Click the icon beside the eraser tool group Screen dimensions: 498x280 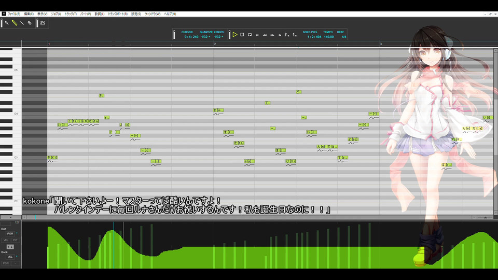(x=43, y=23)
